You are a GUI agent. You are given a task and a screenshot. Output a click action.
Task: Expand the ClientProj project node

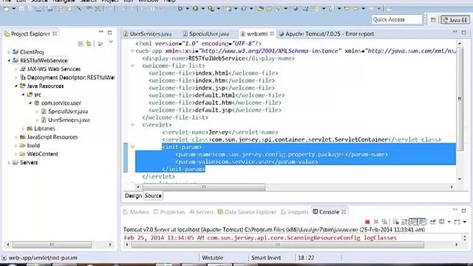click(x=9, y=52)
